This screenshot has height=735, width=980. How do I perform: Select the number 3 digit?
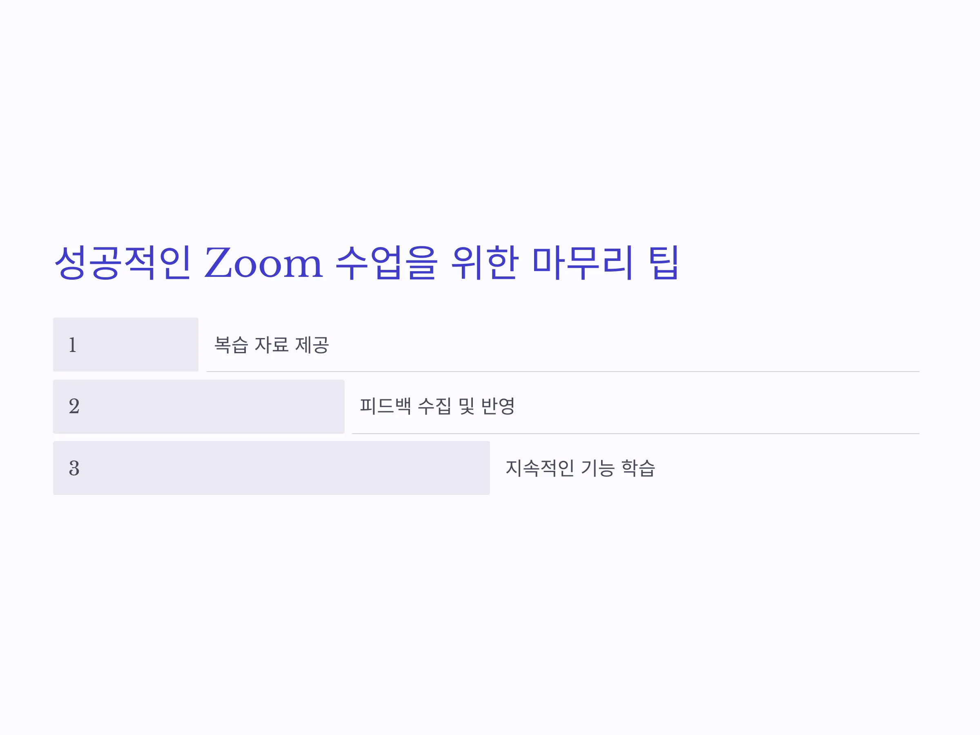(74, 468)
